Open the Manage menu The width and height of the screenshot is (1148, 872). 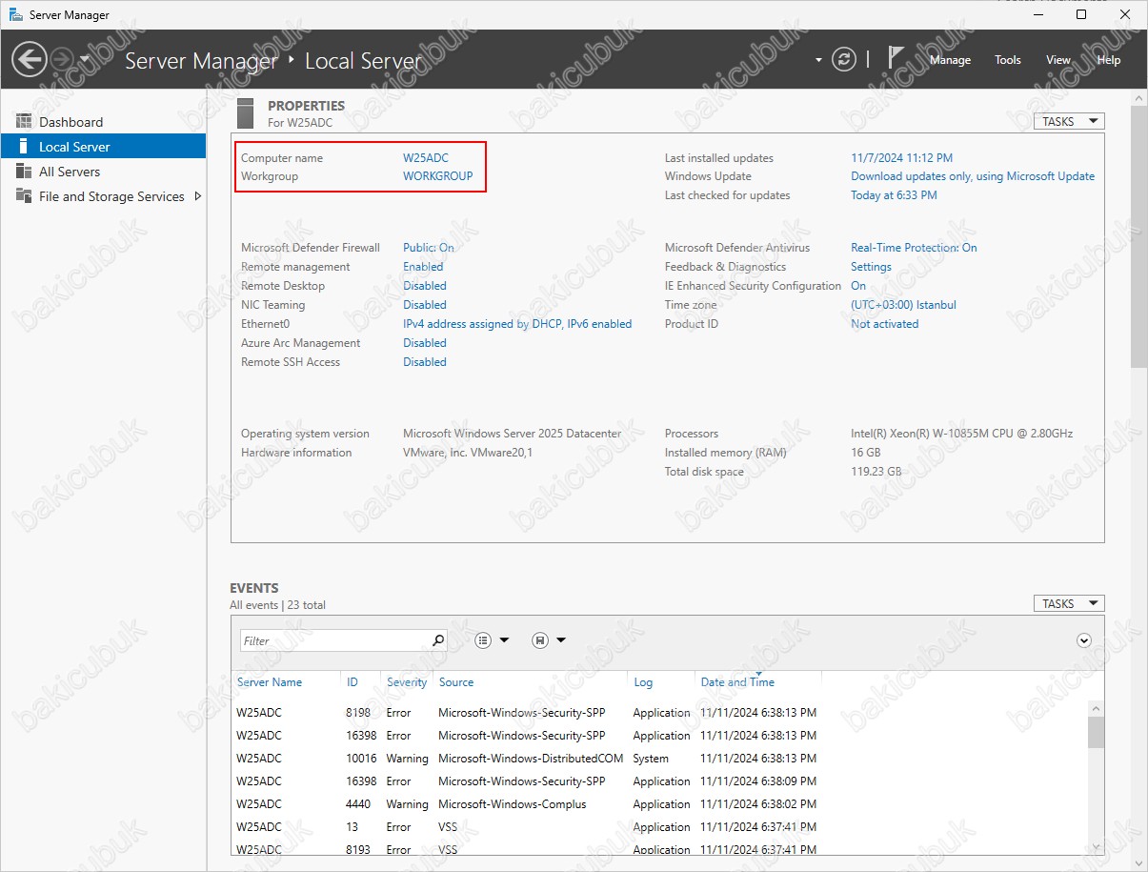(x=950, y=60)
